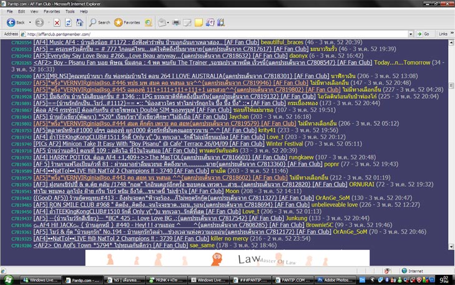Switch to the PANTIP.COM taskbar button

click(x=293, y=280)
